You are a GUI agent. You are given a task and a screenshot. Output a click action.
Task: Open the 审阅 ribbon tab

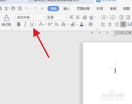(x=113, y=9)
